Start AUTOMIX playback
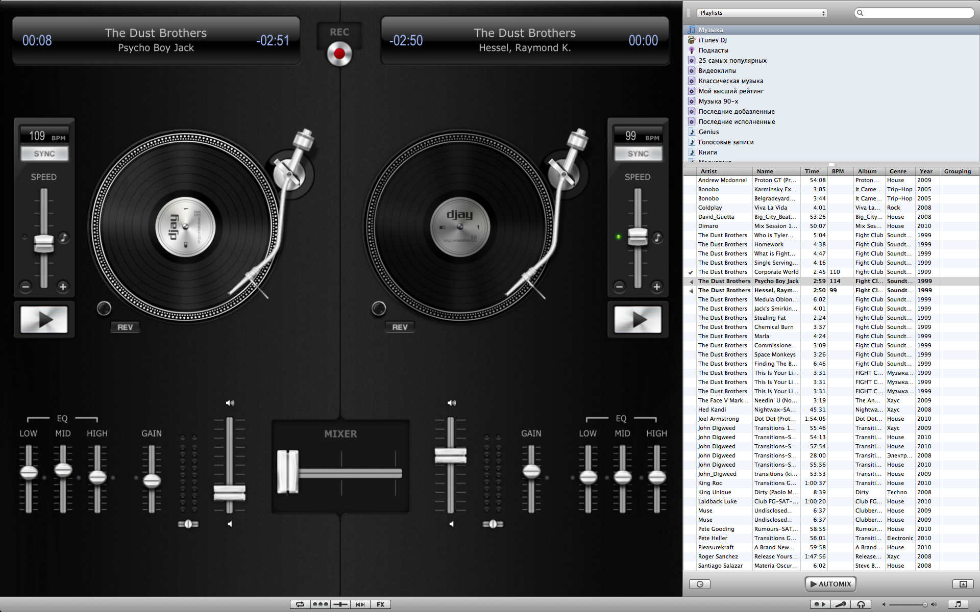The image size is (980, 612). tap(830, 584)
